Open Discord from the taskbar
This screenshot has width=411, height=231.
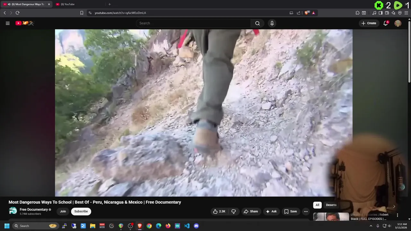pyautogui.click(x=197, y=226)
